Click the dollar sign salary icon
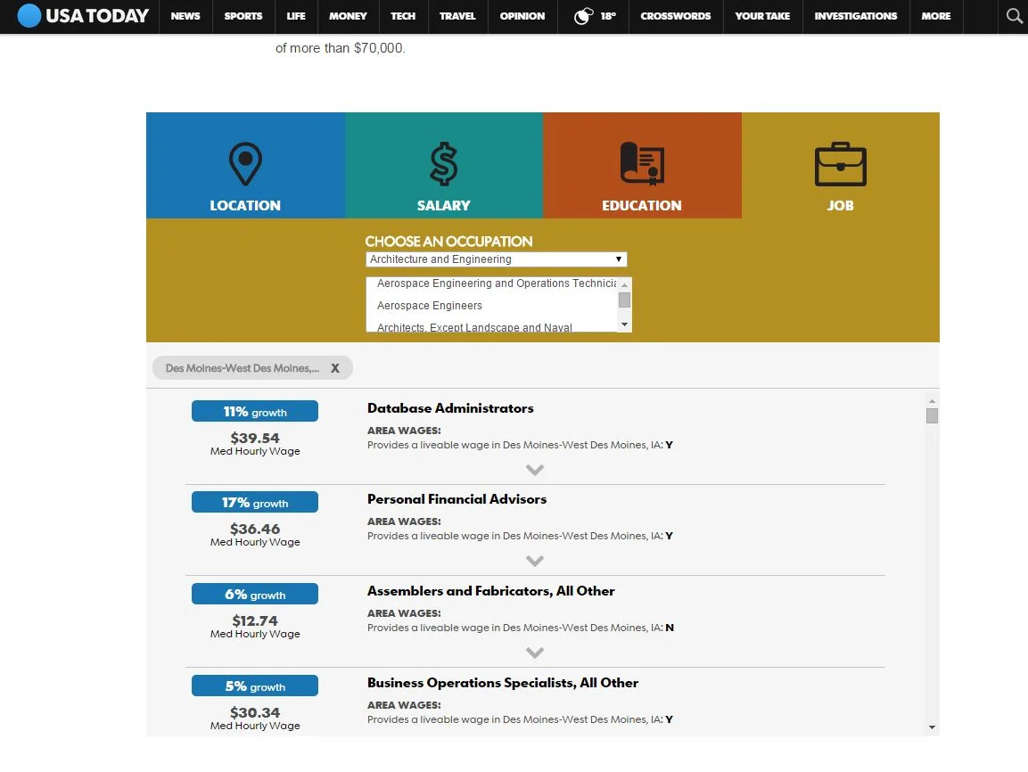Screen dimensions: 1028x772 point(444,164)
